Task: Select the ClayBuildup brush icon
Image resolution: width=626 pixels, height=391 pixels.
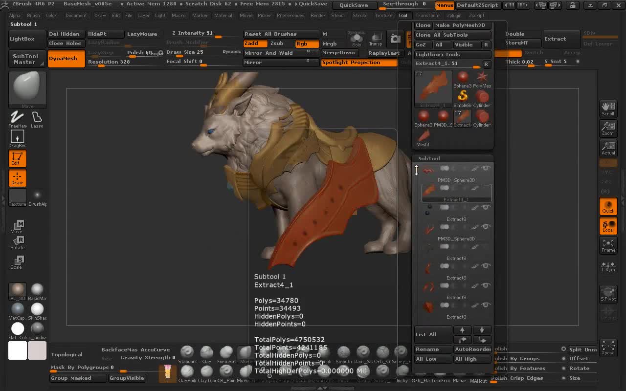Action: coord(187,373)
